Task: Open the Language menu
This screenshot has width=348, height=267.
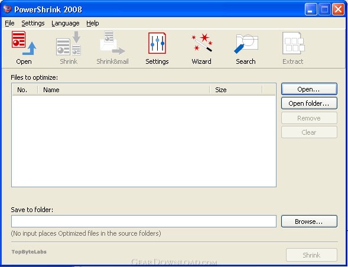Action: [65, 23]
